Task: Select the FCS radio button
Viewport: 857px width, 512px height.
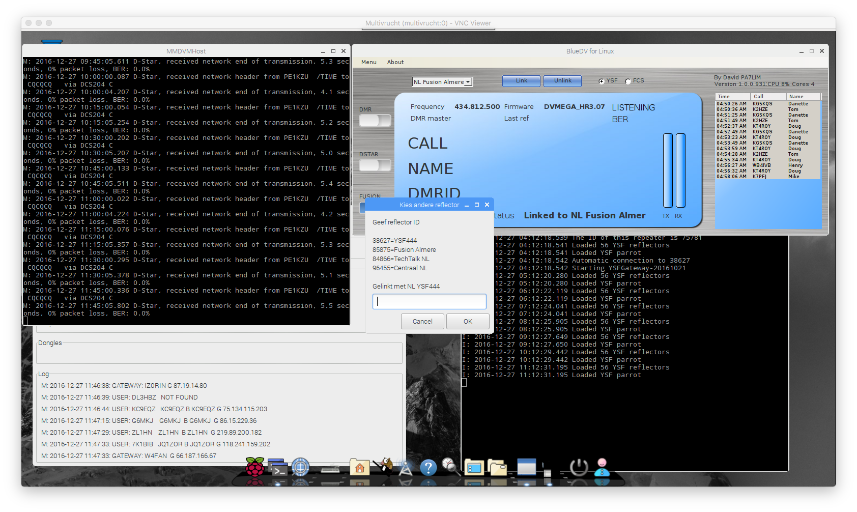Action: pos(628,81)
